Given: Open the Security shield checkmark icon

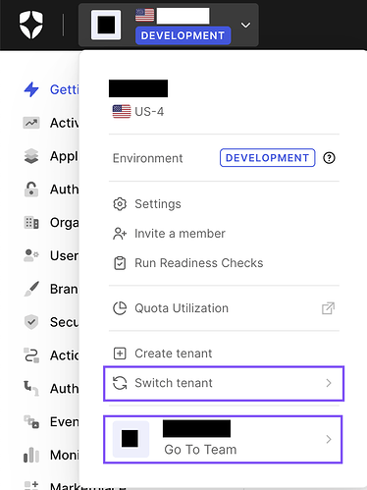Looking at the screenshot, I should 31,322.
